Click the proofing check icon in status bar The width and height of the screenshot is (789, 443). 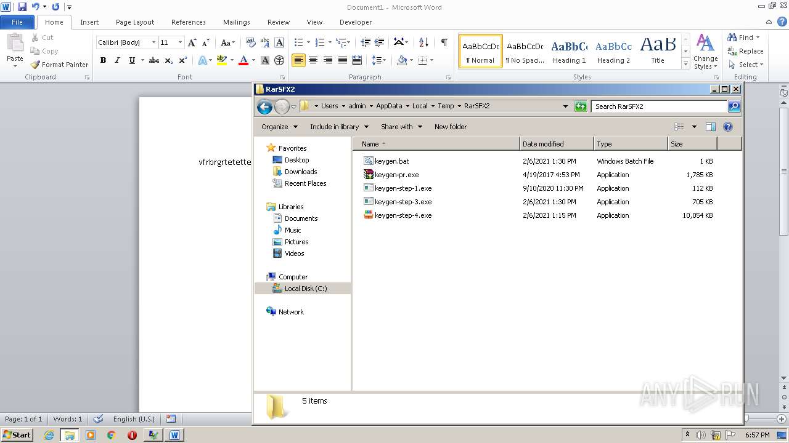98,419
